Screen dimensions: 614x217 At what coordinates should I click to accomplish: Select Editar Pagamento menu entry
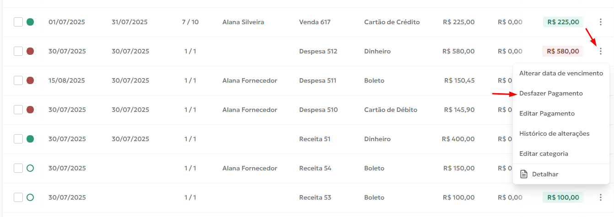coord(547,113)
